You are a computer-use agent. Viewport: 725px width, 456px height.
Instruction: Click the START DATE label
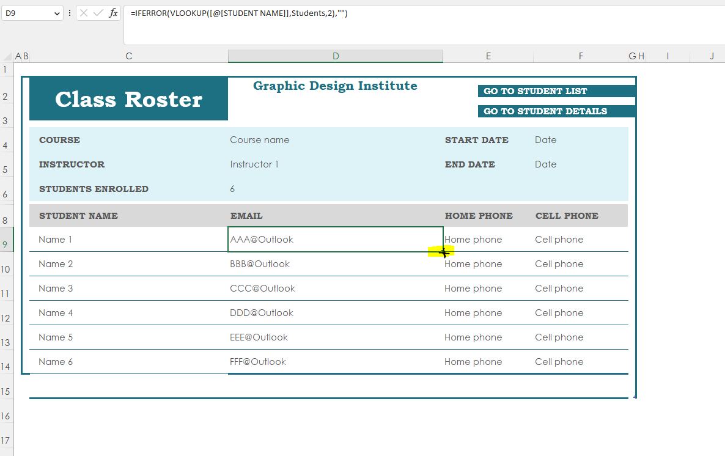[477, 139]
